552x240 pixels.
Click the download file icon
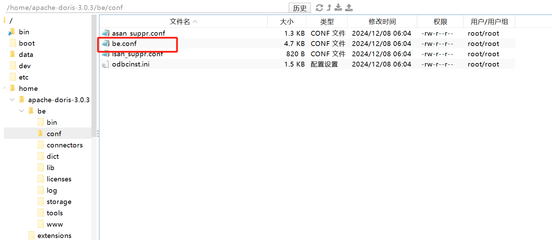point(339,8)
